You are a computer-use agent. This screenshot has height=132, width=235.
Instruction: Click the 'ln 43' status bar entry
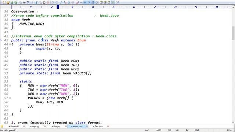147,131
